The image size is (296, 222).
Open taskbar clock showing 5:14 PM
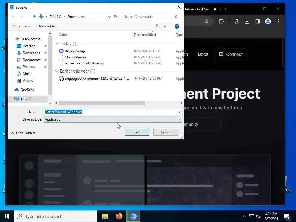pyautogui.click(x=271, y=216)
